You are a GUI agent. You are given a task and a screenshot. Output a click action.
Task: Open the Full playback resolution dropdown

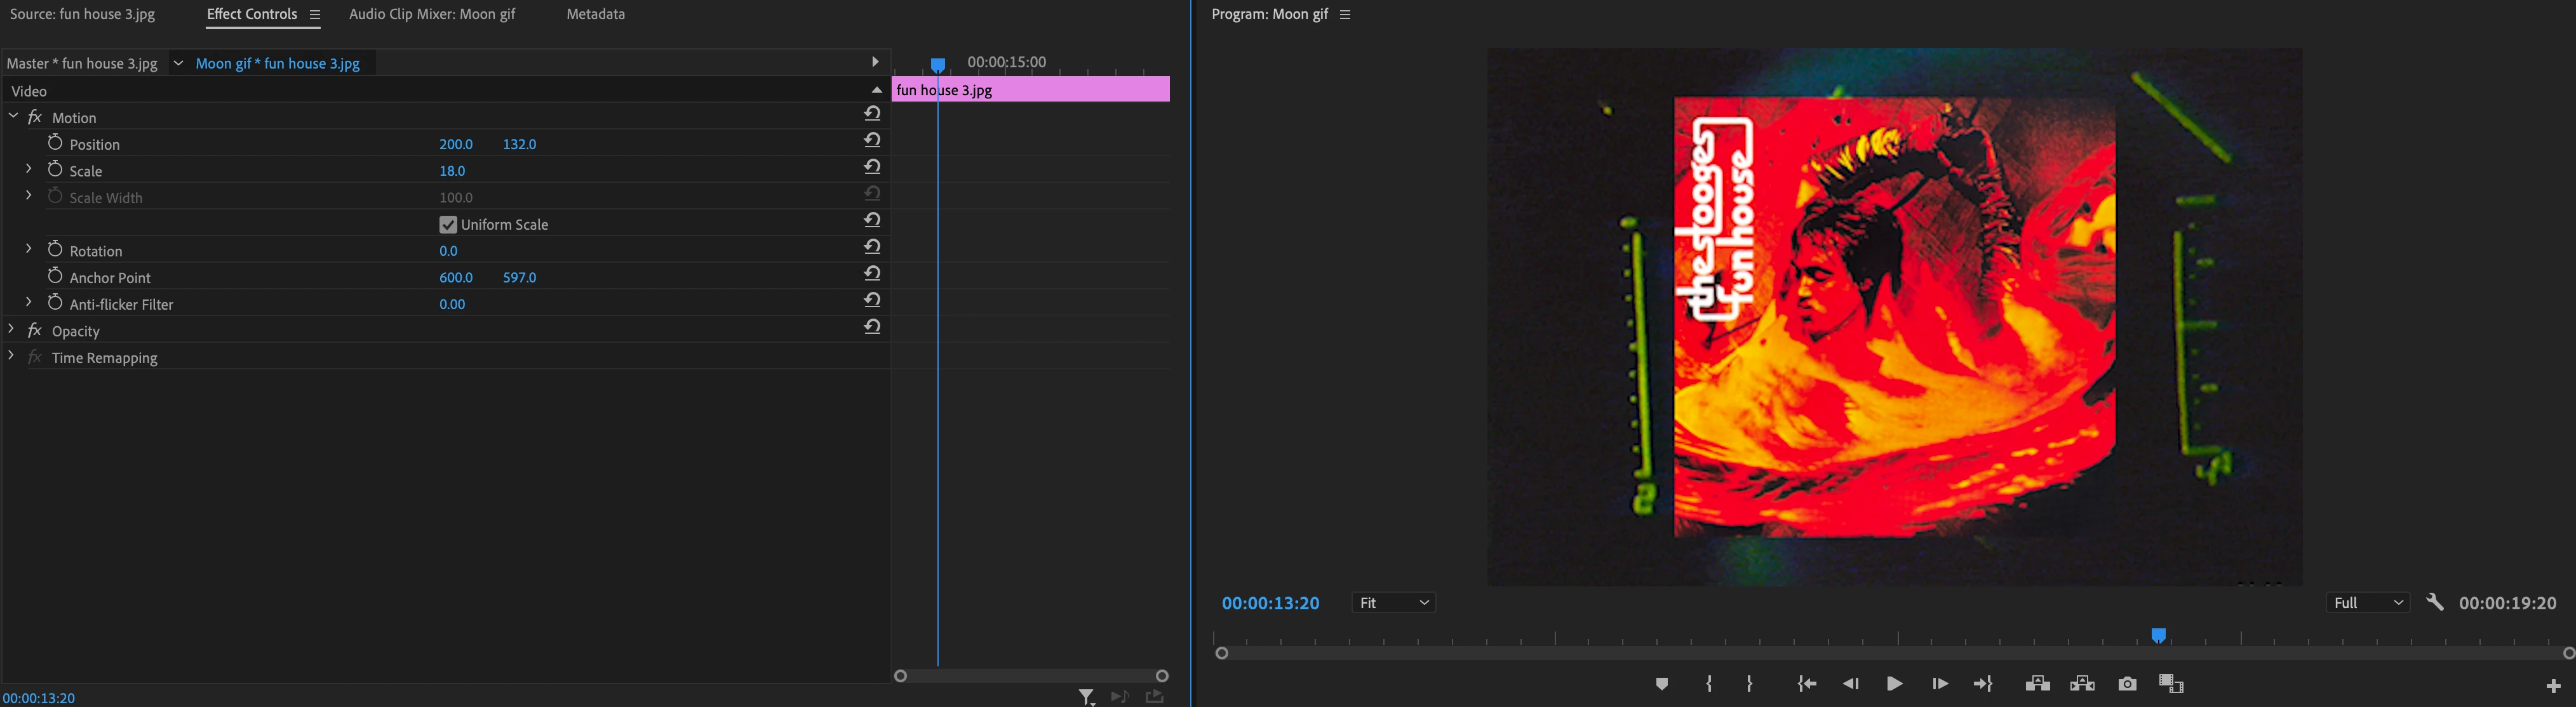(2367, 602)
